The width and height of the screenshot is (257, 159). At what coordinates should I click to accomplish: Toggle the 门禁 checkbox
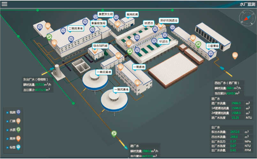tap(7, 121)
